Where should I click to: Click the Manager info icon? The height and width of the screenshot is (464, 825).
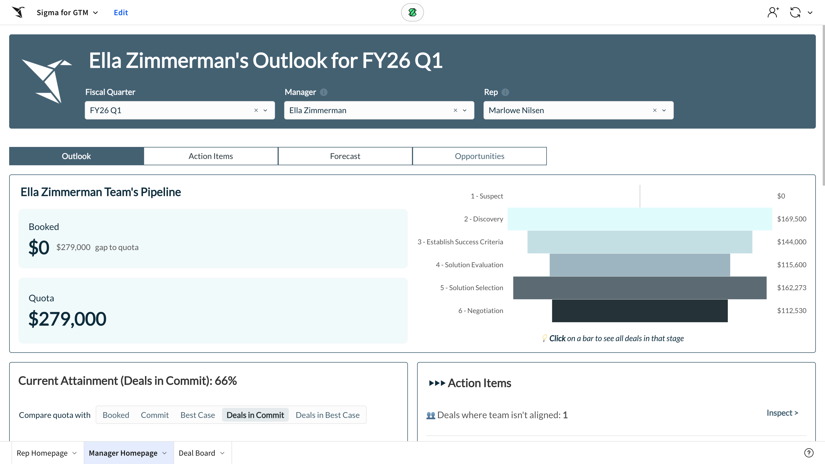pyautogui.click(x=324, y=92)
